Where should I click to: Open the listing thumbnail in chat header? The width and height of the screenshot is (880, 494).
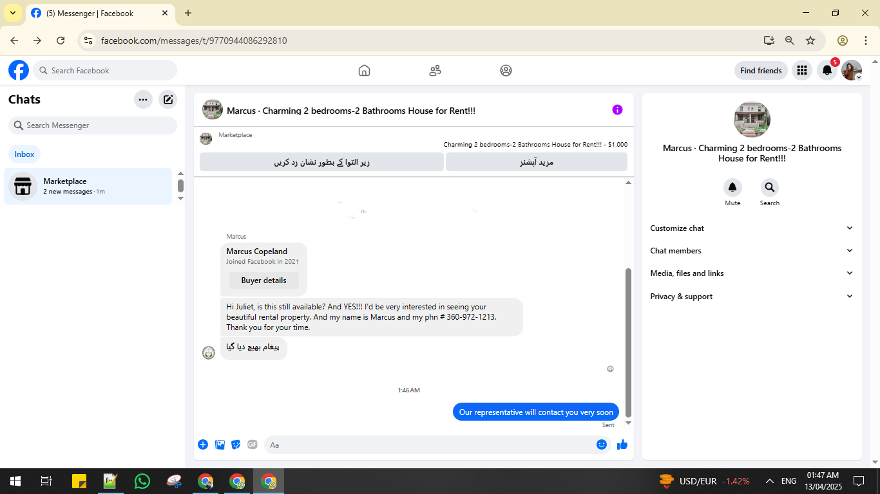(x=213, y=110)
